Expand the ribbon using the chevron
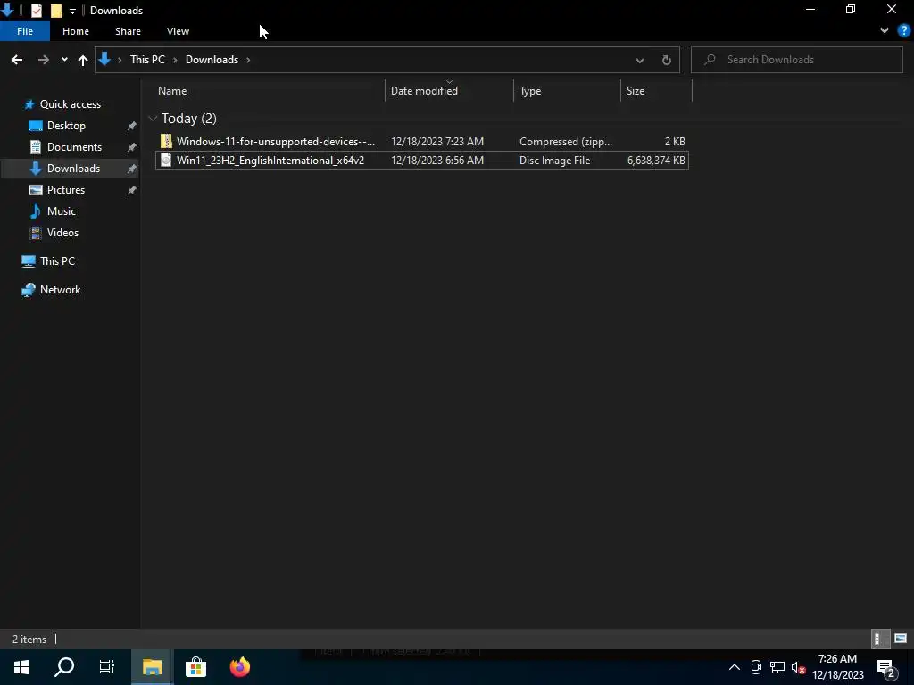The image size is (914, 685). pyautogui.click(x=885, y=31)
